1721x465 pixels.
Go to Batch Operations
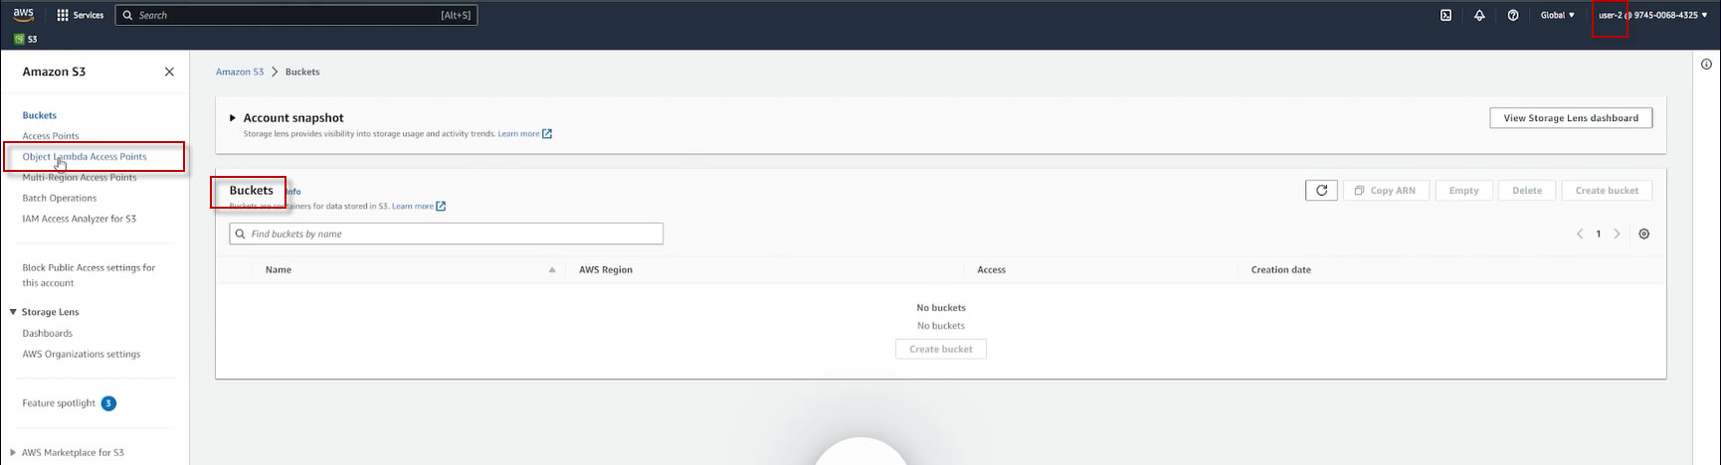tap(60, 198)
